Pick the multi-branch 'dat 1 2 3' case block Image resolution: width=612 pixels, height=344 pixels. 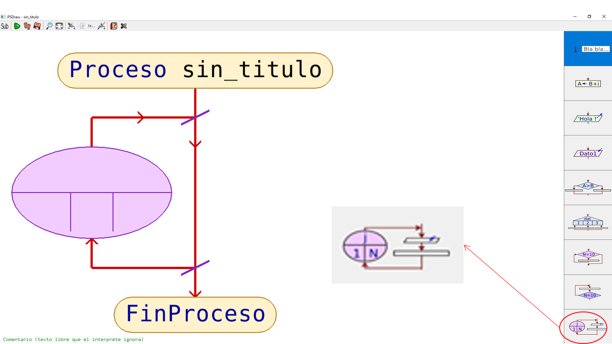(588, 222)
